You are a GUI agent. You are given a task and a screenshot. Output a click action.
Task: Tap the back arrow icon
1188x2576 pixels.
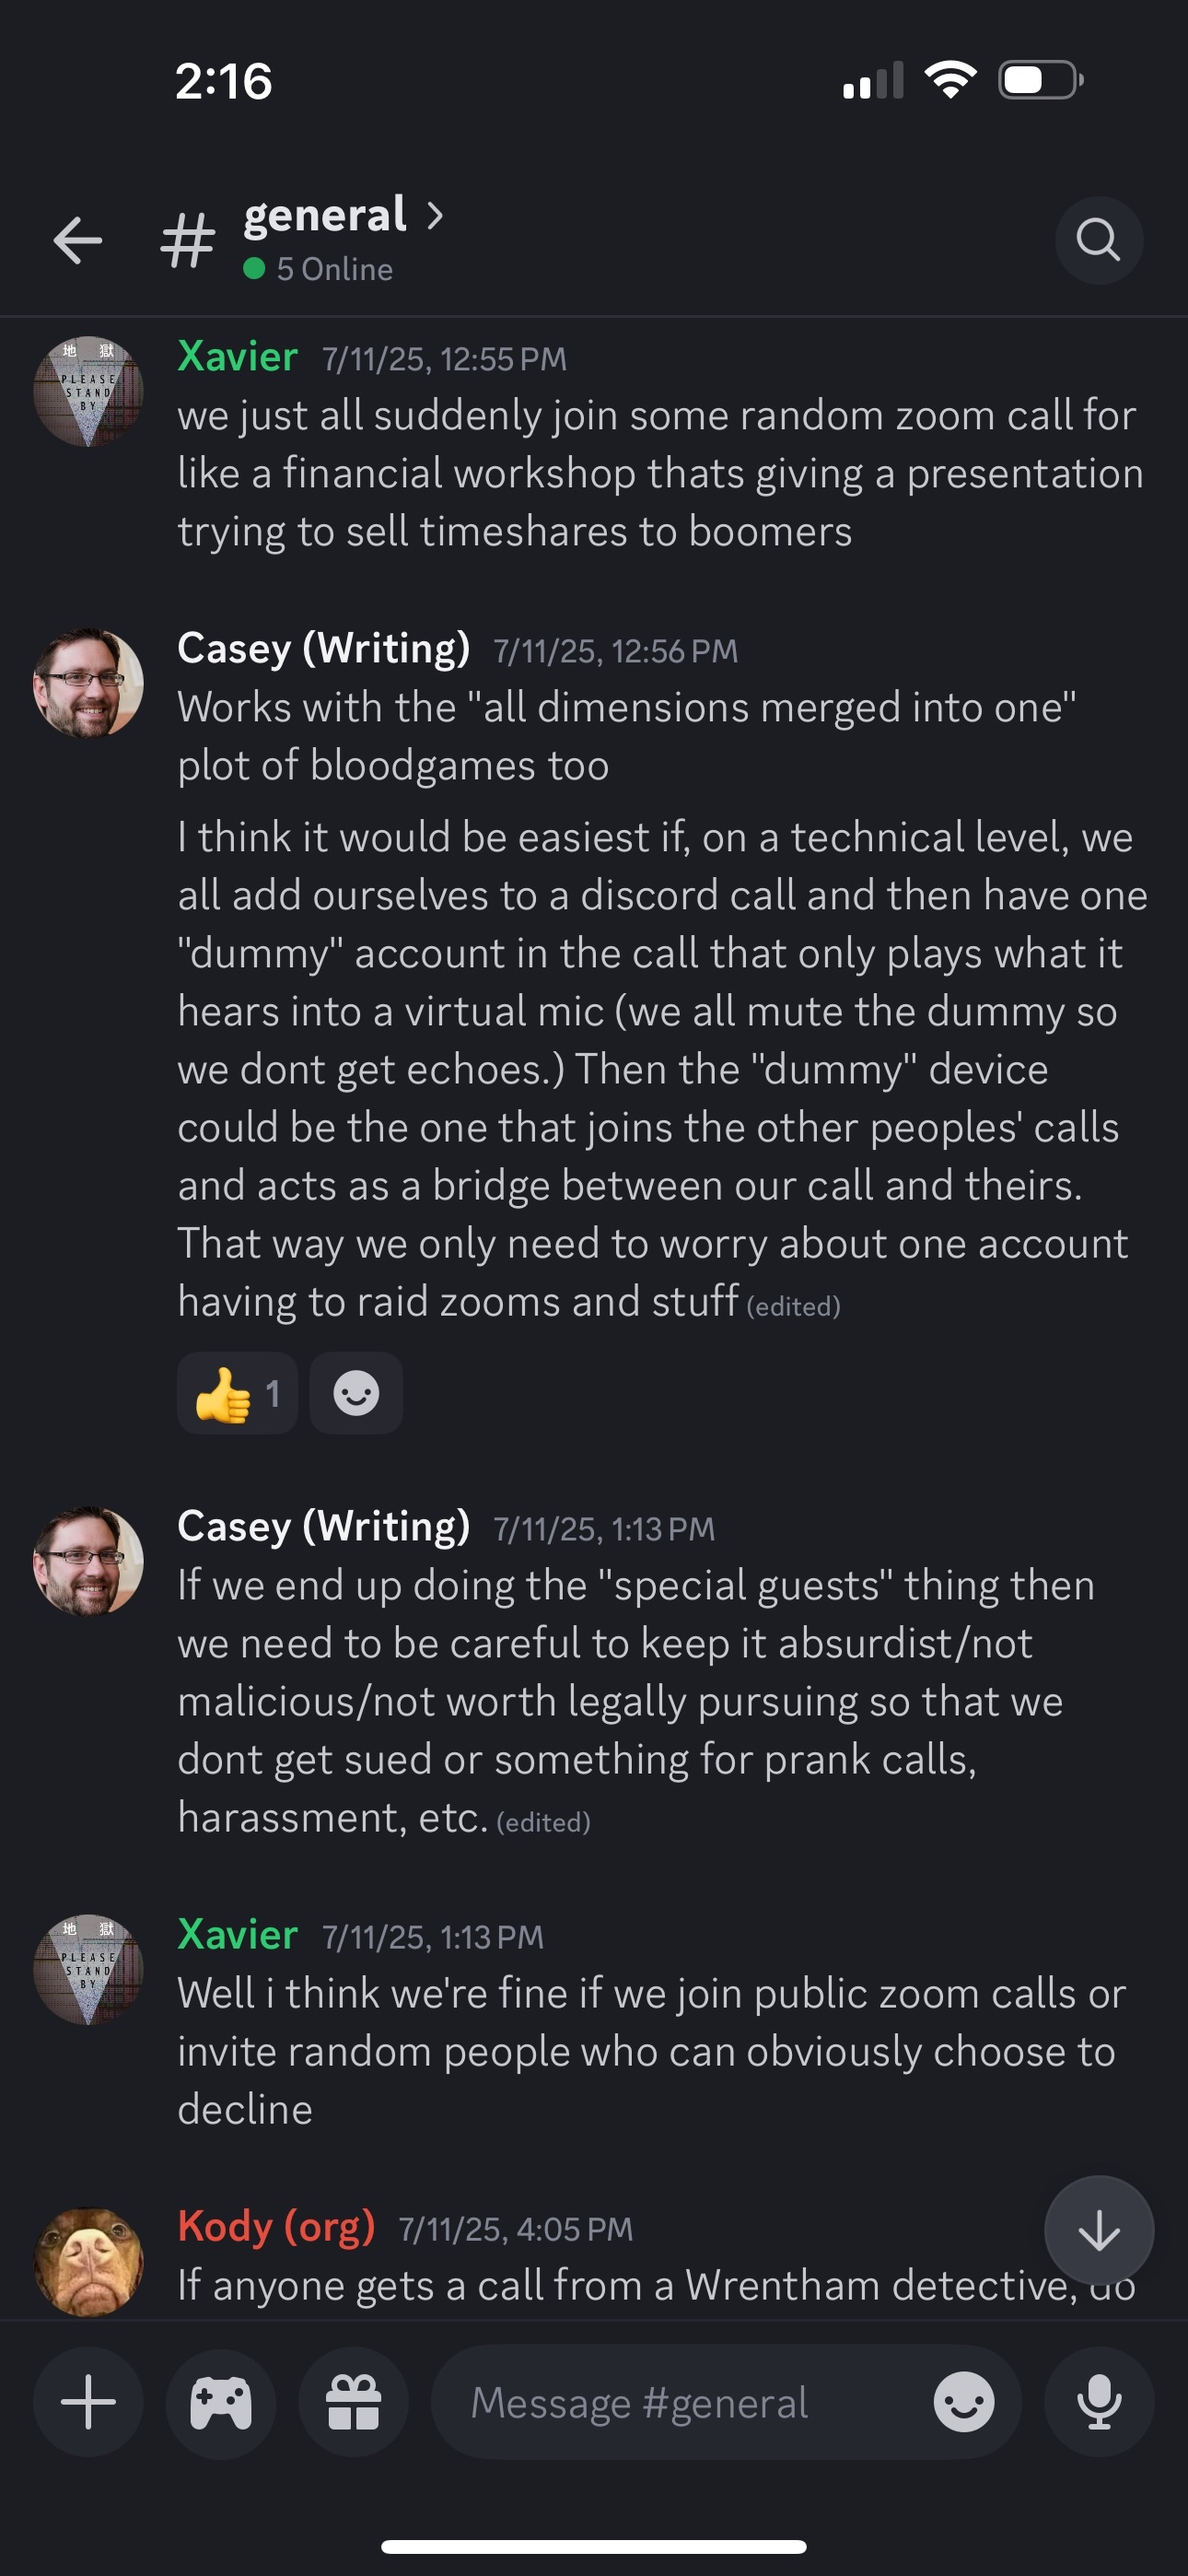tap(77, 240)
